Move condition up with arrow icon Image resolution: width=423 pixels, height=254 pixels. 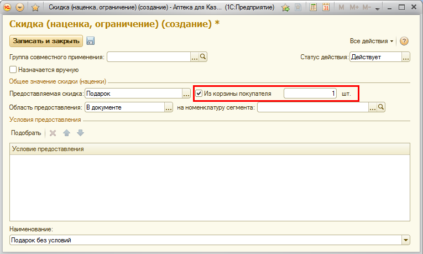point(67,133)
